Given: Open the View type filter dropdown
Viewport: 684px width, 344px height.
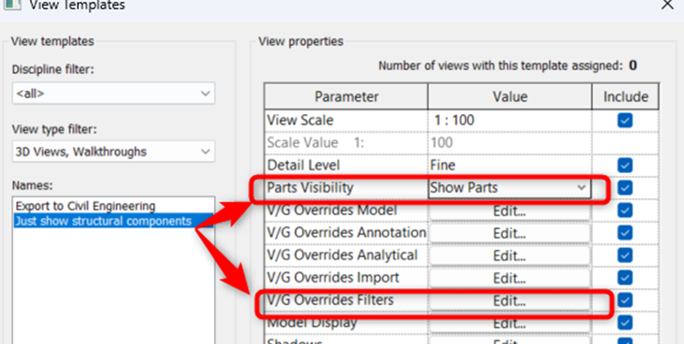Looking at the screenshot, I should click(113, 151).
